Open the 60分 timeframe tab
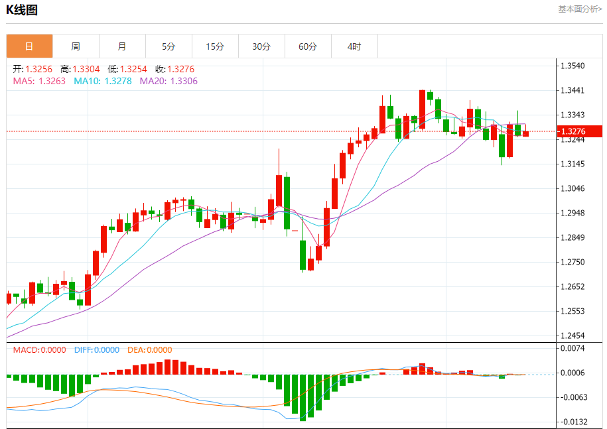This screenshot has height=429, width=607. pyautogui.click(x=308, y=46)
